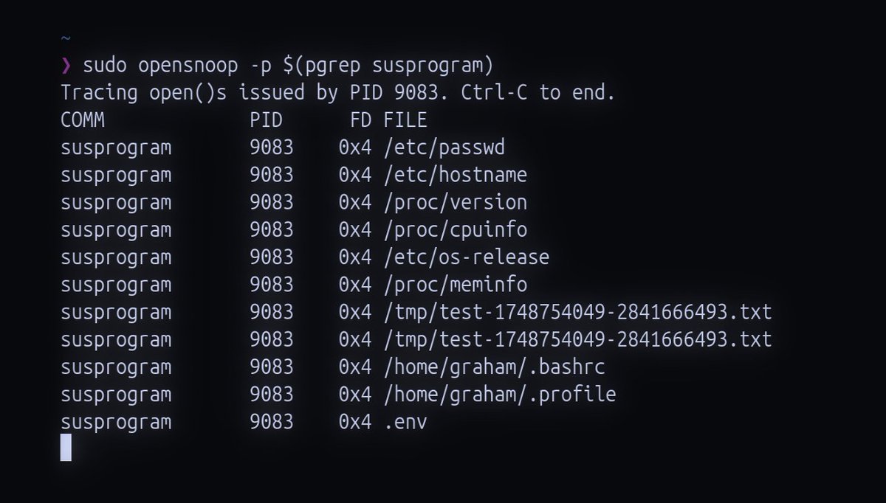Place cursor at the terminal block cursor
Image resolution: width=886 pixels, height=503 pixels.
pos(66,448)
